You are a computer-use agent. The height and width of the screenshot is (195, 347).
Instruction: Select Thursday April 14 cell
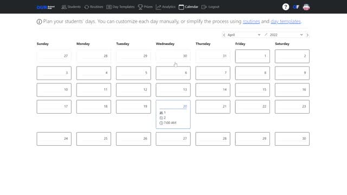pos(213,90)
